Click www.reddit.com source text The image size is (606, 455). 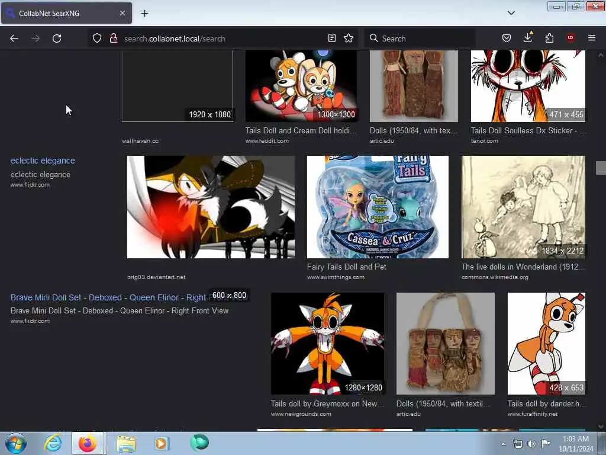(267, 141)
